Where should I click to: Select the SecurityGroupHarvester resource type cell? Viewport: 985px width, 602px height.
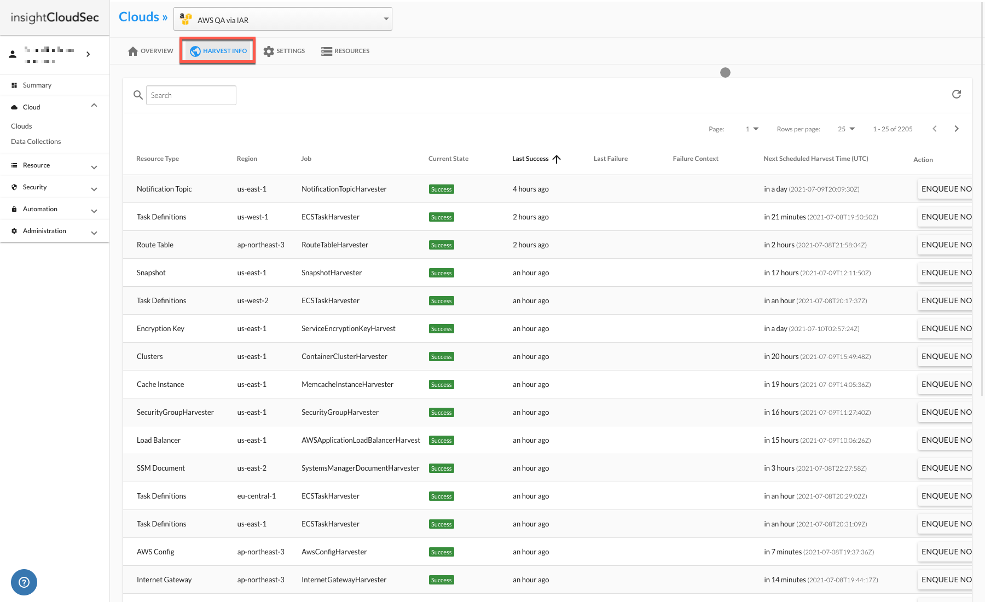[x=175, y=412]
